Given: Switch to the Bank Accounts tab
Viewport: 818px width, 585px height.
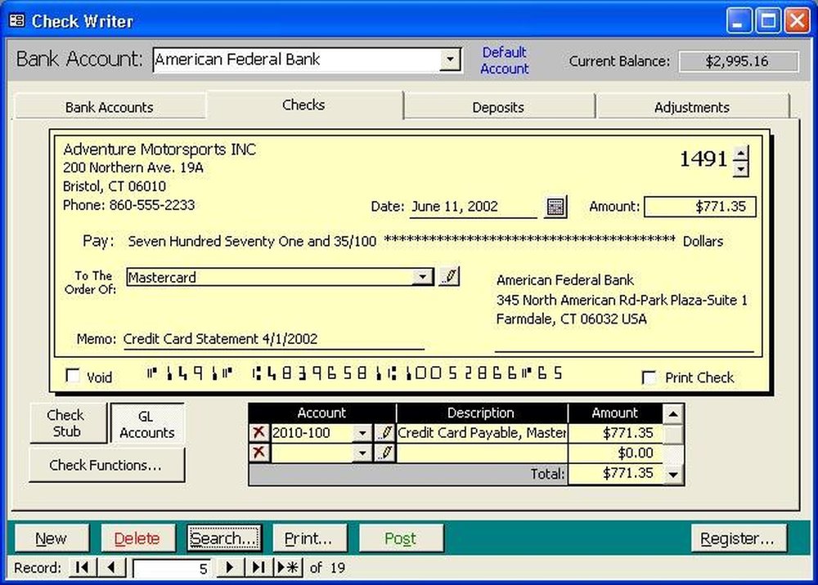Looking at the screenshot, I should click(109, 106).
